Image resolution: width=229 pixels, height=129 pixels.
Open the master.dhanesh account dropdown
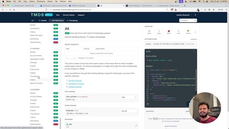click(x=184, y=15)
